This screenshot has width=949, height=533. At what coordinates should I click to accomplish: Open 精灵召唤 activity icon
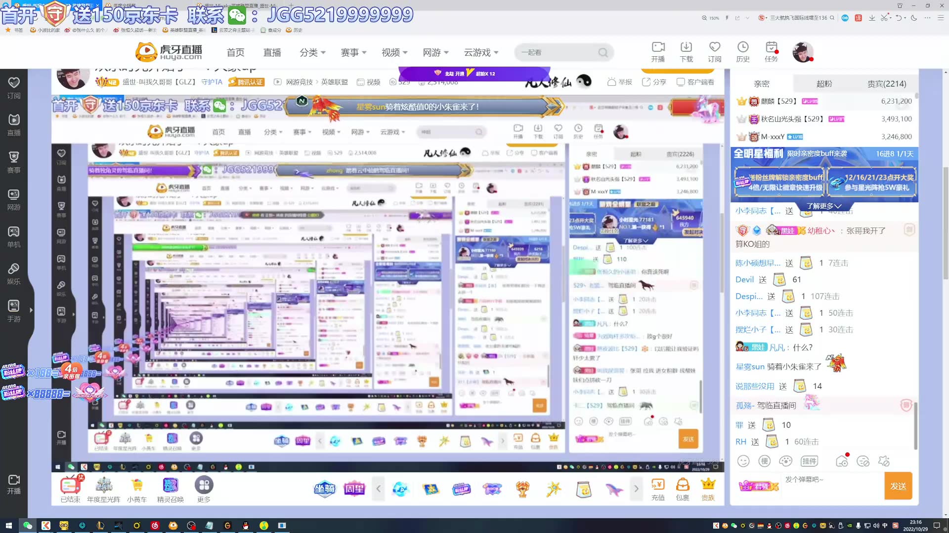[171, 490]
